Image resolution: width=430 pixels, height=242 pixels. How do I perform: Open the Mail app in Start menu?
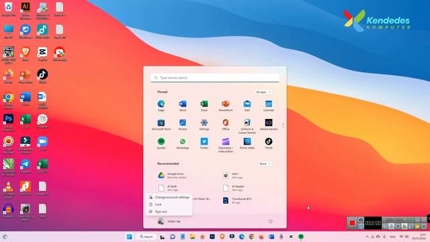[x=247, y=106]
